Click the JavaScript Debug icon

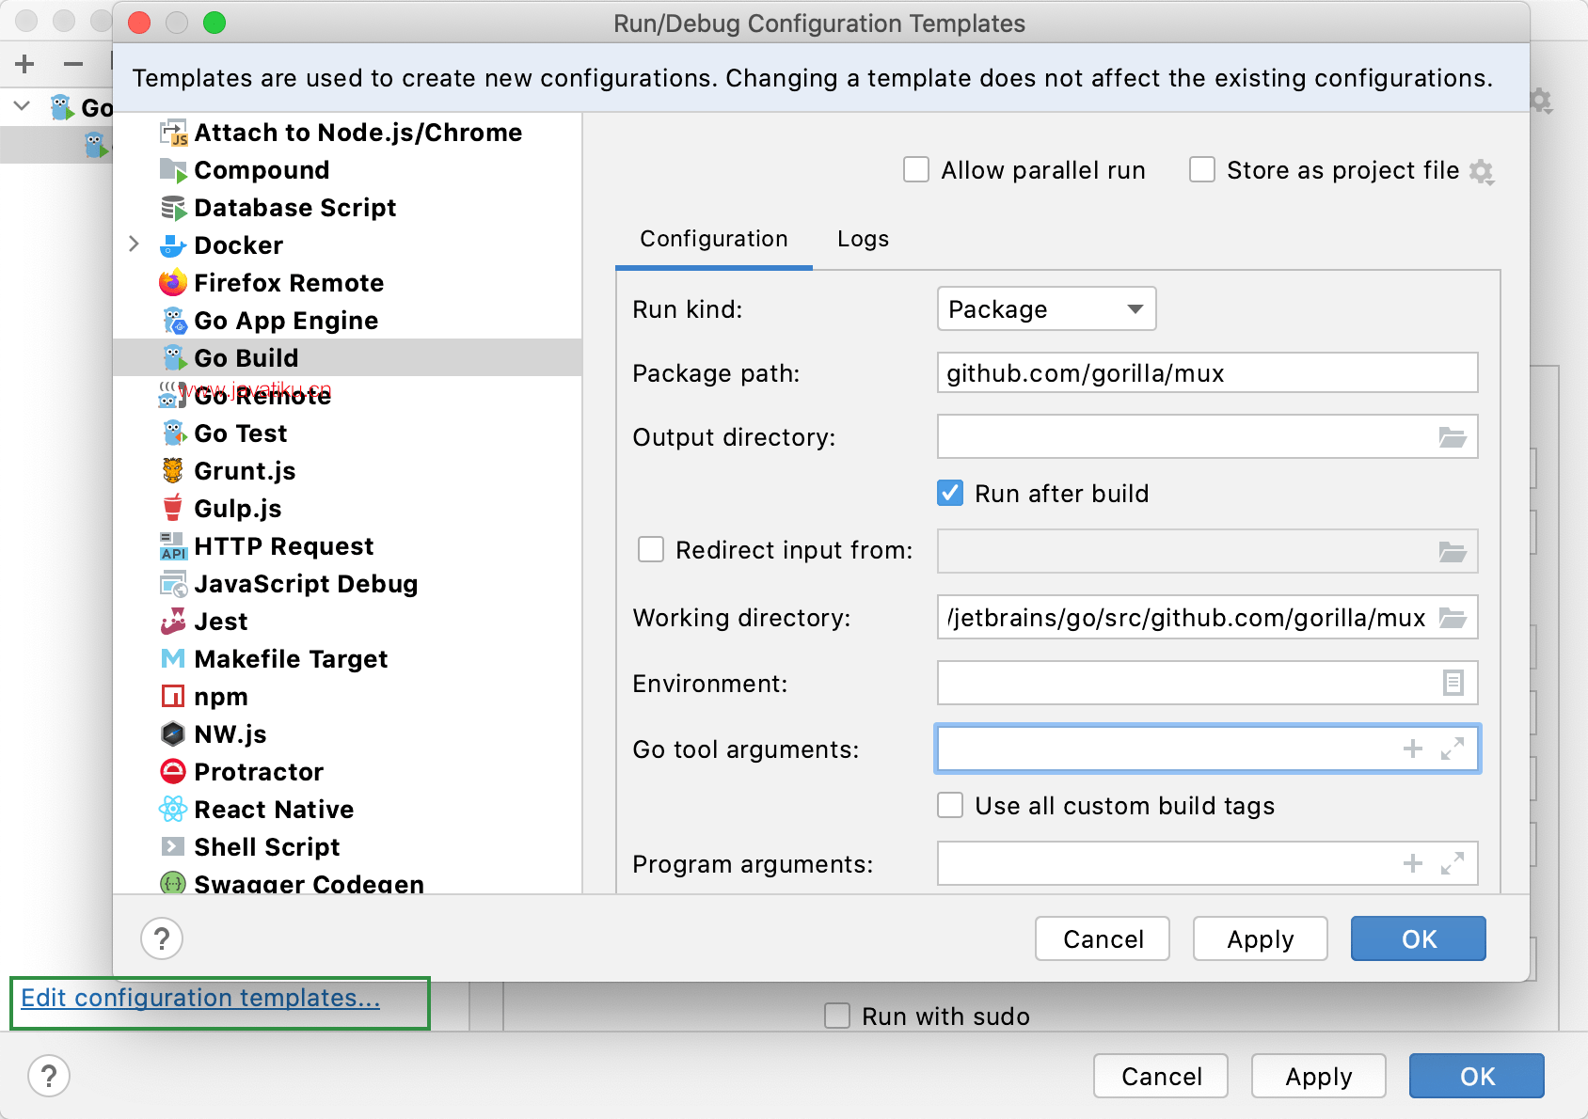(174, 584)
